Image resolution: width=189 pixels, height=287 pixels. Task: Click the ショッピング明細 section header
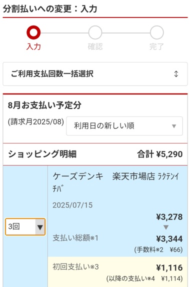42,154
